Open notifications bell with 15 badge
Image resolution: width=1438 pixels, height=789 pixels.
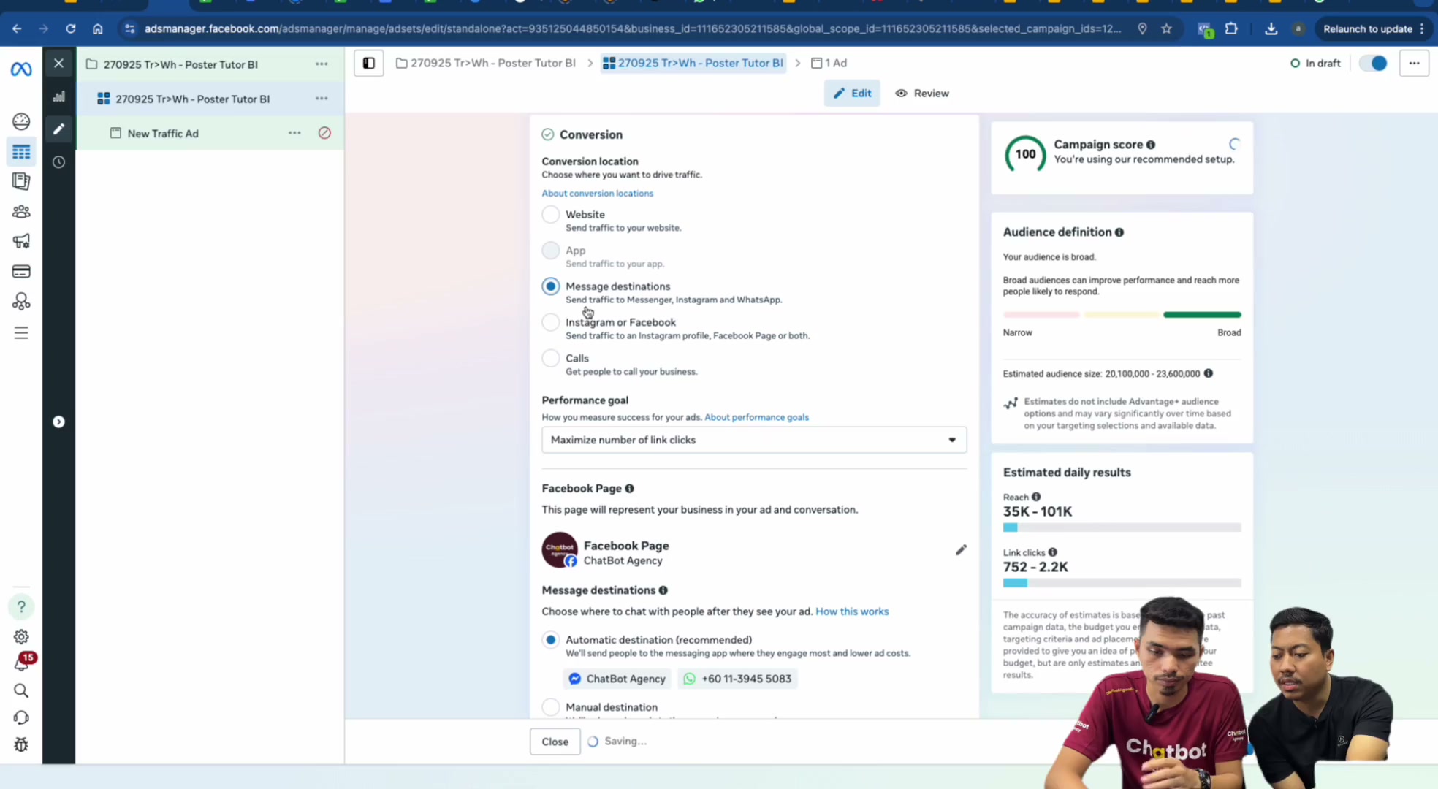click(22, 662)
